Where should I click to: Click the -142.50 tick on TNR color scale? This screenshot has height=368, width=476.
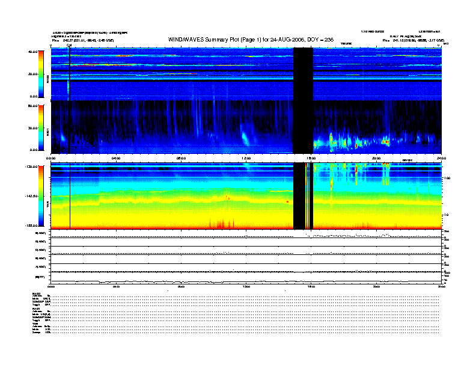[31, 196]
